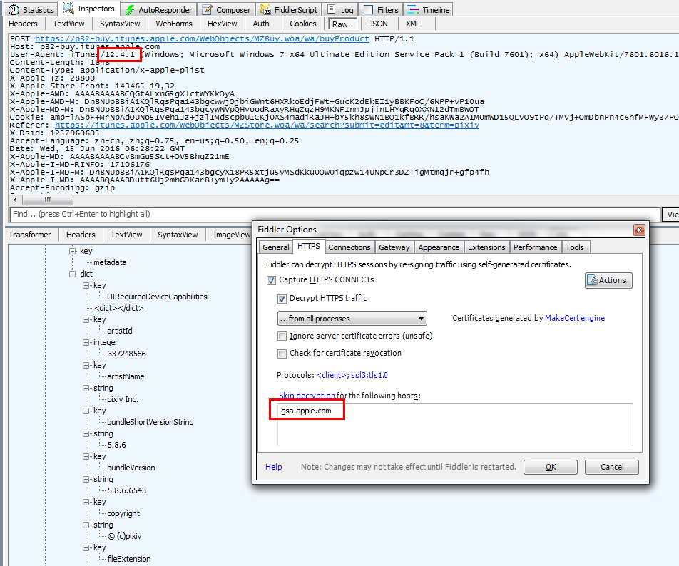The image size is (679, 566).
Task: Open Performance tab in Fiddler Options
Action: pos(536,247)
